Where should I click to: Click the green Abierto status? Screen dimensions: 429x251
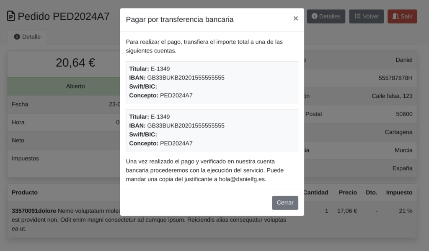pyautogui.click(x=75, y=86)
